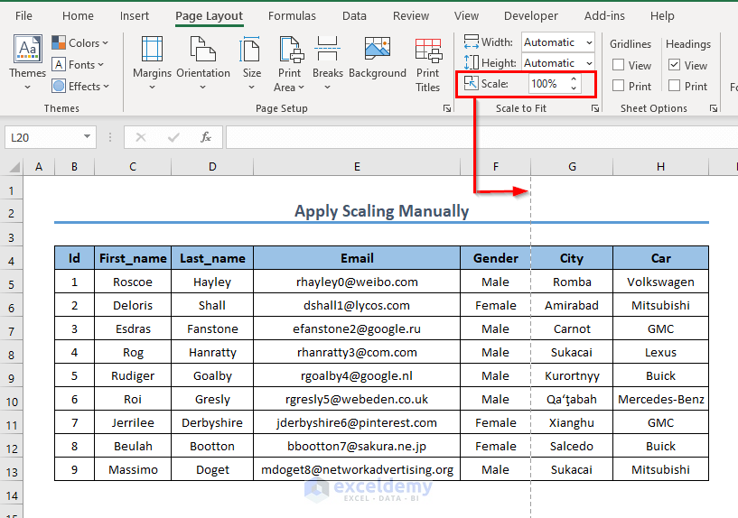This screenshot has width=738, height=518.
Task: Switch to the Formulas tab
Action: coord(292,16)
